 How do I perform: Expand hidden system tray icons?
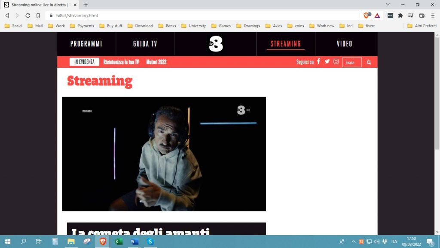point(353,242)
